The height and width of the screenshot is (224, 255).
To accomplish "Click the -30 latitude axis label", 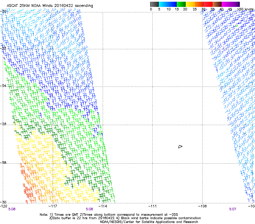I will point(3,202).
